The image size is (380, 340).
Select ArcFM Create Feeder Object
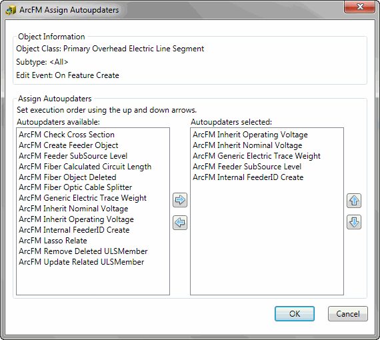(x=69, y=145)
